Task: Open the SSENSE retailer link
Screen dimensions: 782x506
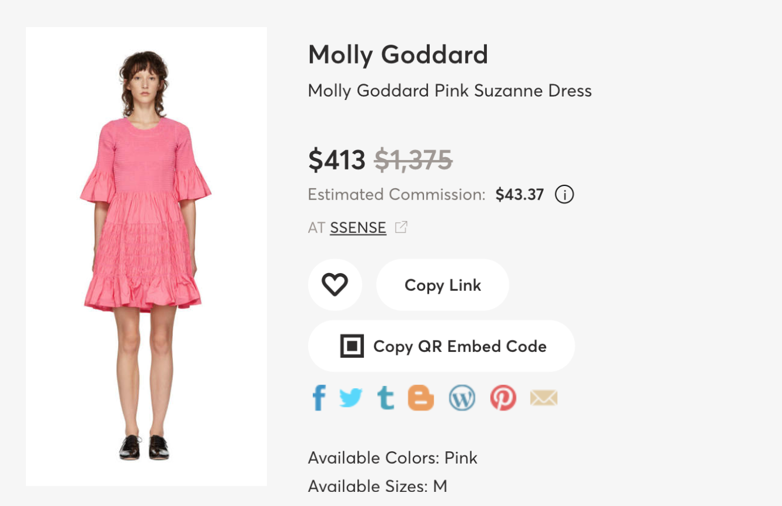Action: [357, 228]
